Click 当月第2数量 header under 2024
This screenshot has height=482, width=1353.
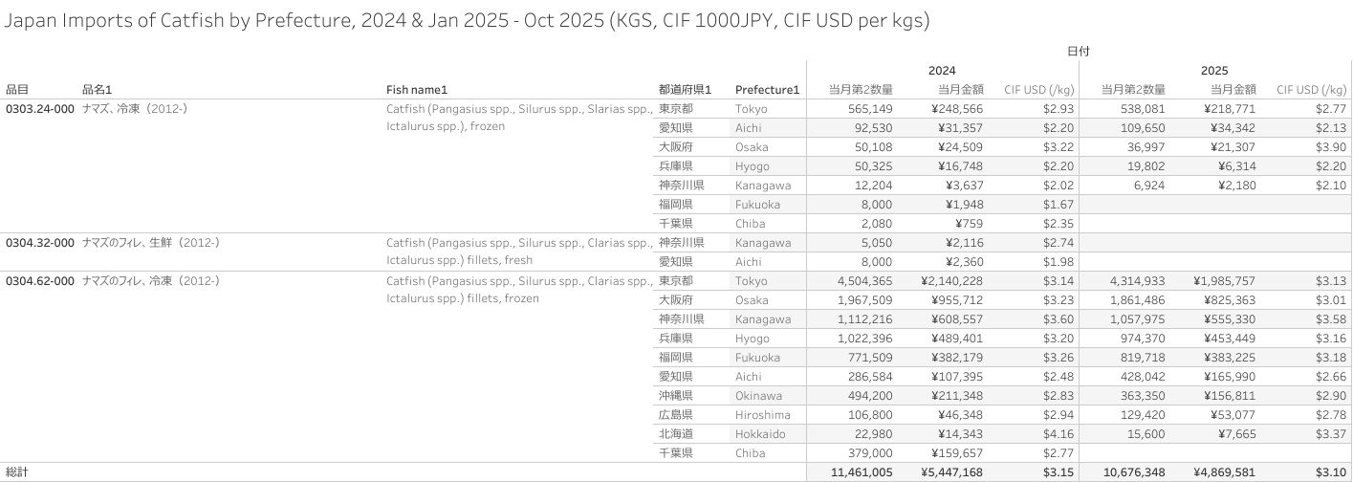[x=861, y=90]
